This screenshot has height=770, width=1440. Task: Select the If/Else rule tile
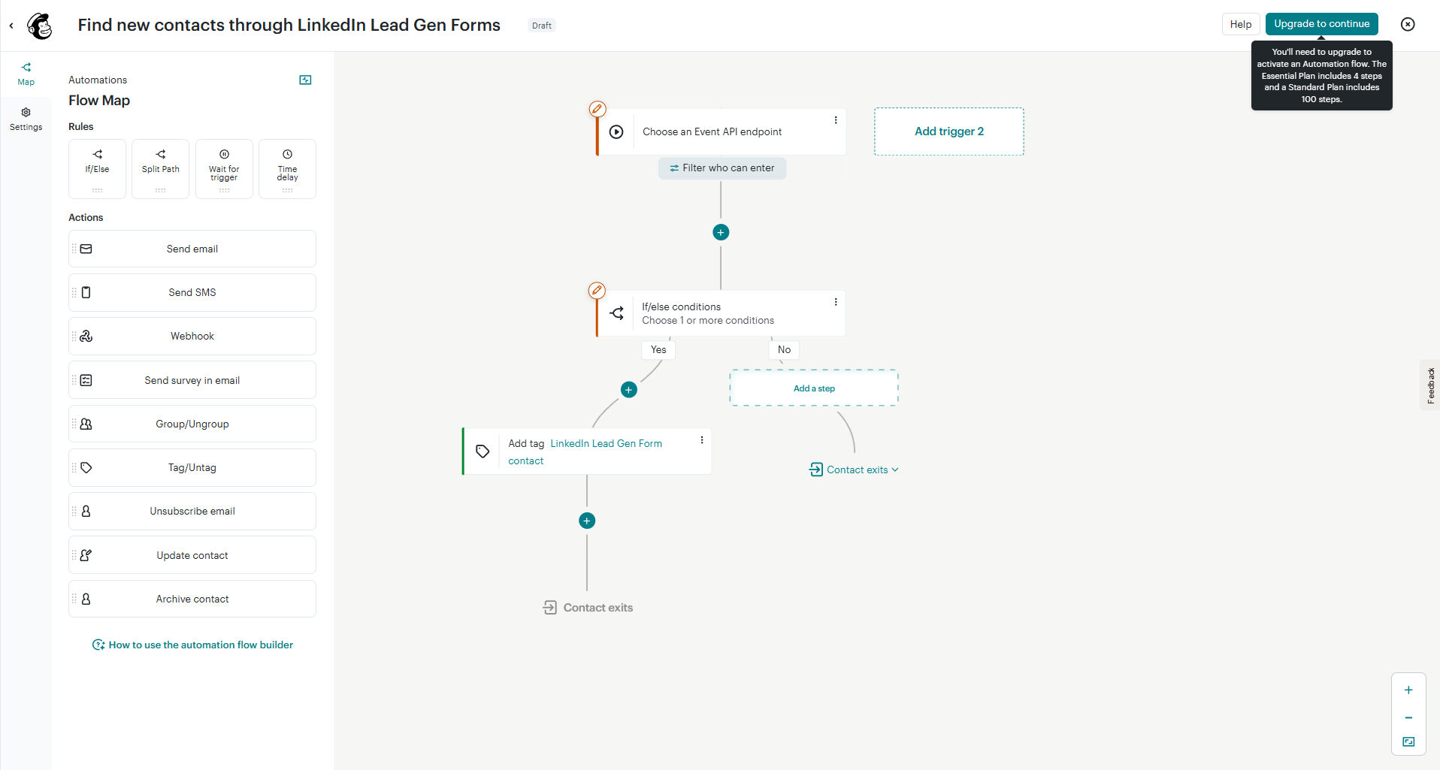point(97,169)
